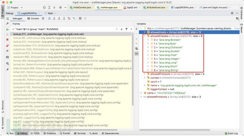244x136 pixels.
Task: Hide the Debug tool window
Action: (237, 13)
